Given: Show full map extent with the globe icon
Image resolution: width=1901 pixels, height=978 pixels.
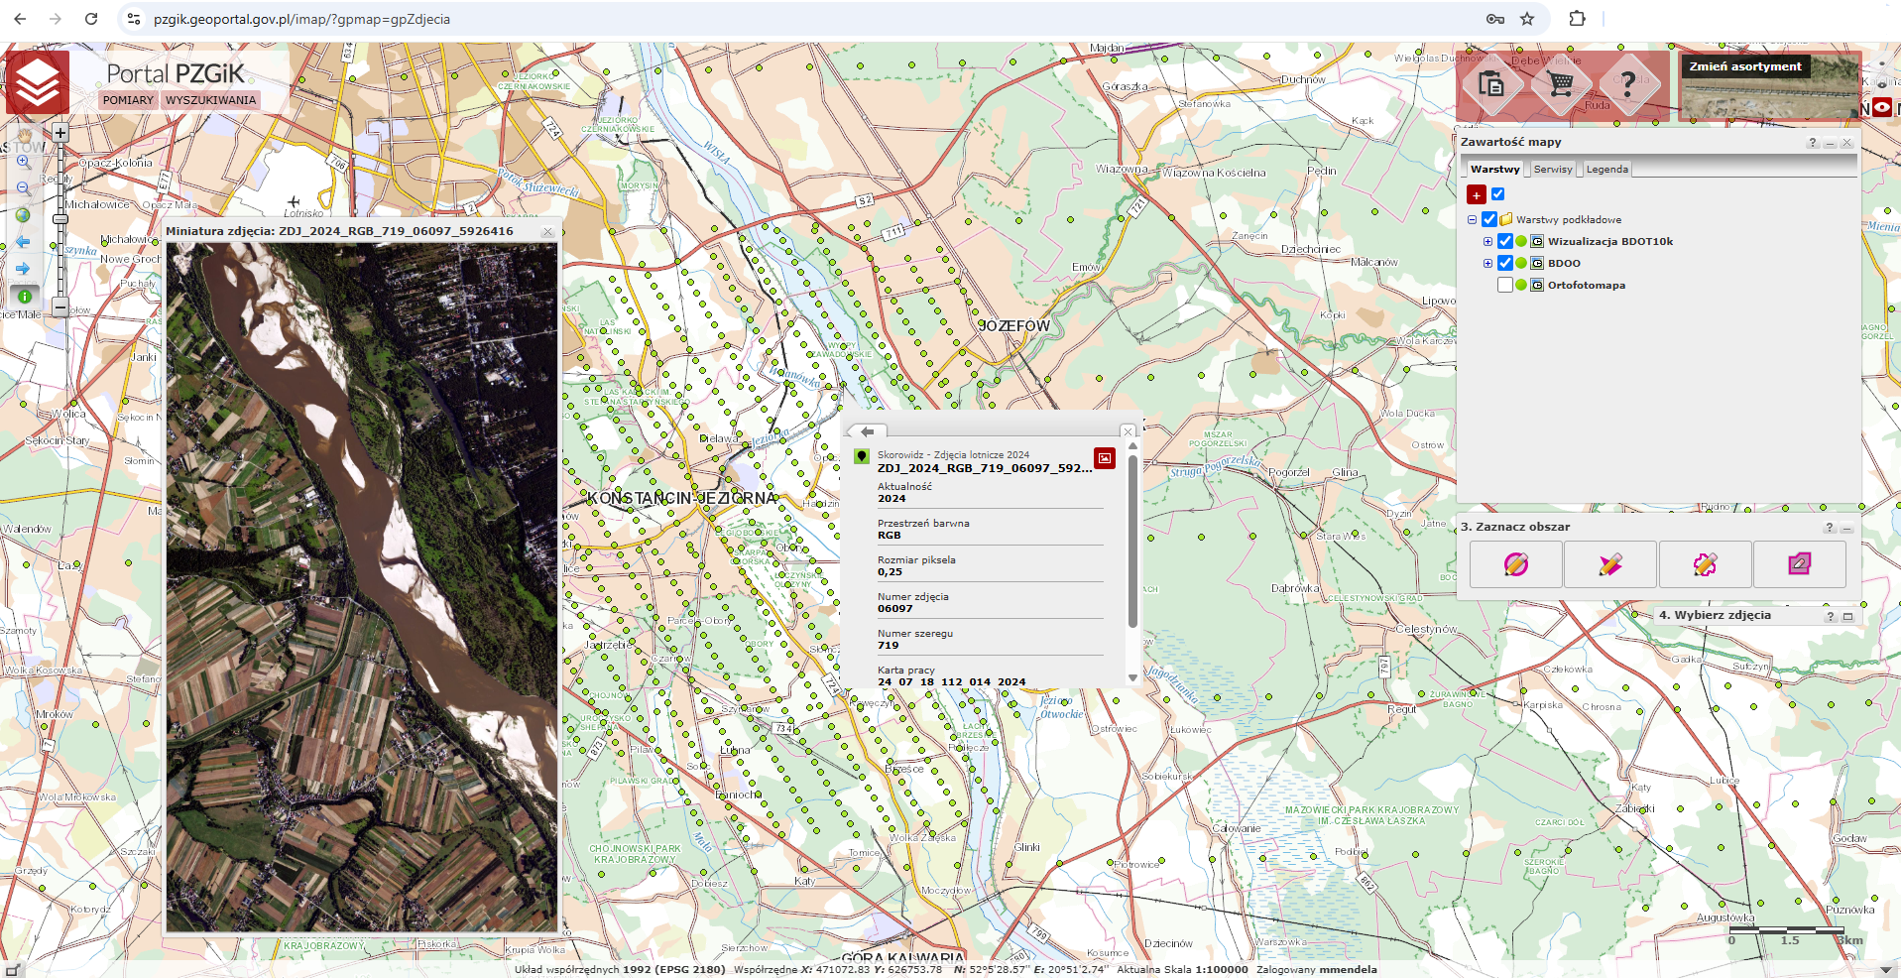Looking at the screenshot, I should tap(24, 214).
